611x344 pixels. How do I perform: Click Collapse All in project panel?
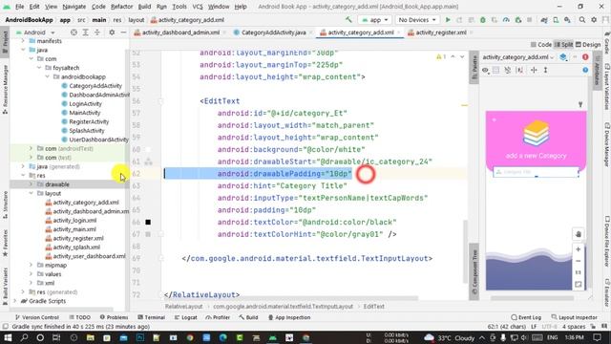[97, 32]
